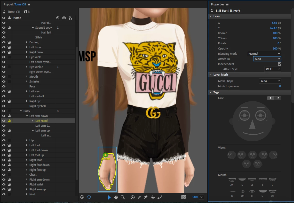
Task: Open the Puppet panel menu
Action: (x=29, y=4)
